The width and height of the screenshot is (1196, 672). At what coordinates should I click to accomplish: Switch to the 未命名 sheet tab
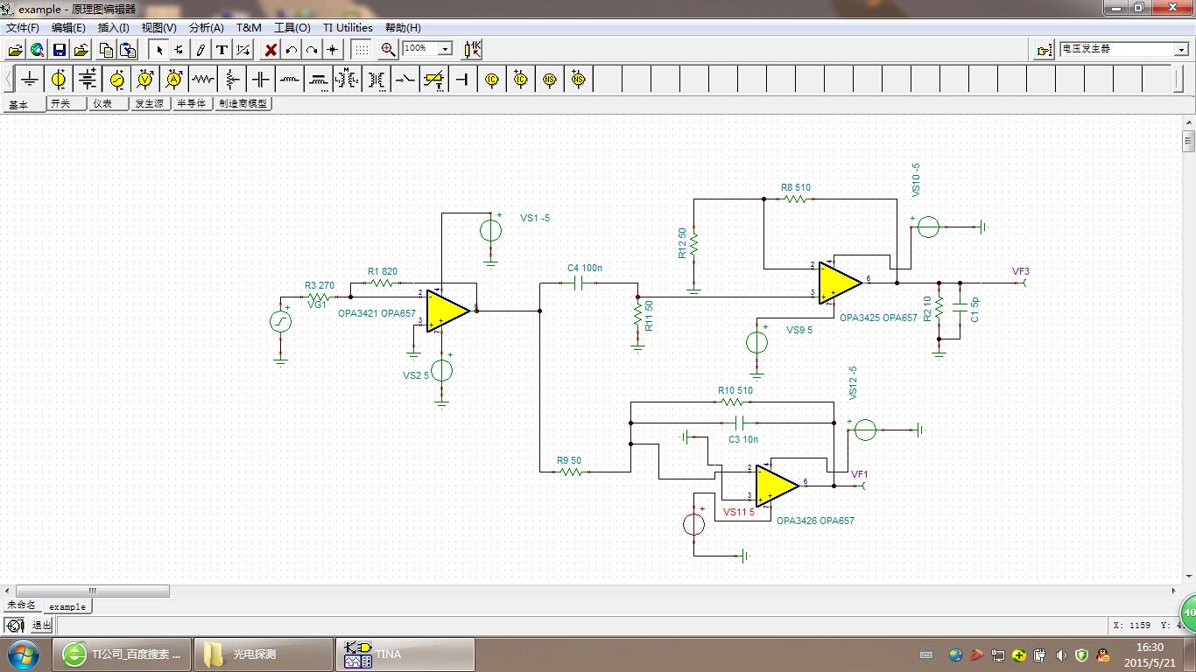coord(22,605)
